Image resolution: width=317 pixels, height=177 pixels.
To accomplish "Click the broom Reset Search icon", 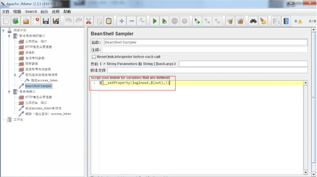I will coord(263,21).
